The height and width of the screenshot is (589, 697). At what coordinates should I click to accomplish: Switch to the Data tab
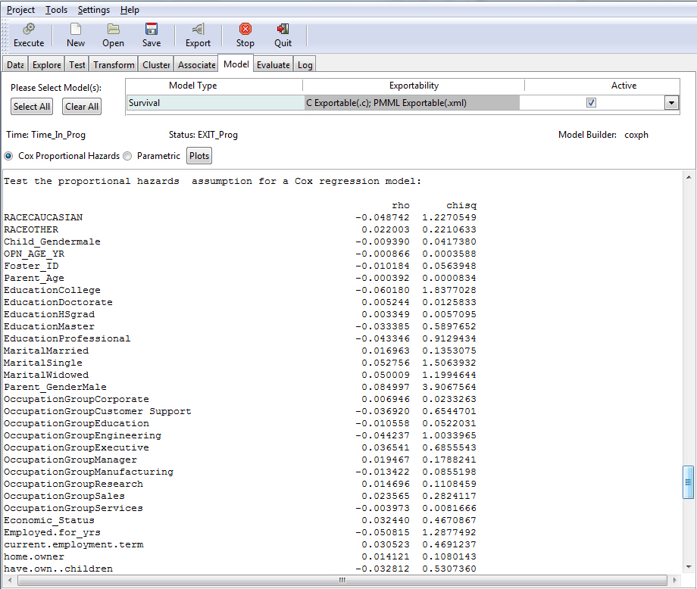coord(15,65)
